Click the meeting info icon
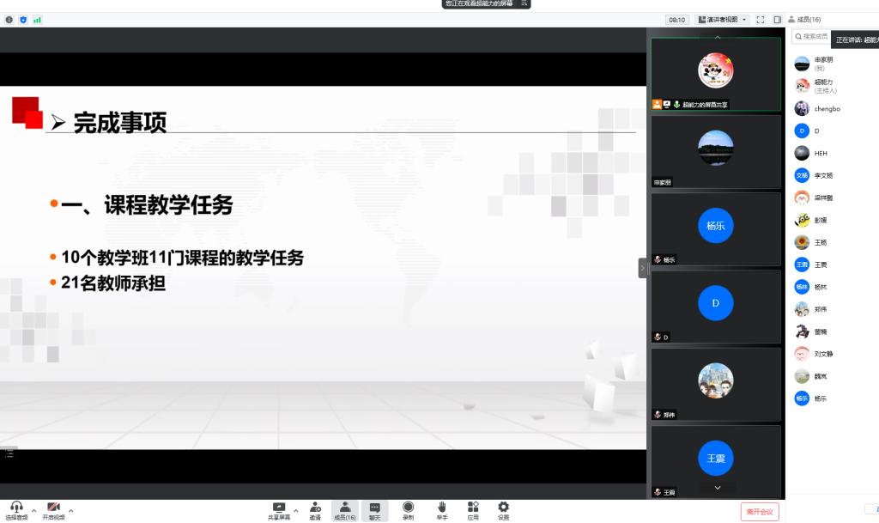Screen dimensions: 879x523 click(9, 20)
